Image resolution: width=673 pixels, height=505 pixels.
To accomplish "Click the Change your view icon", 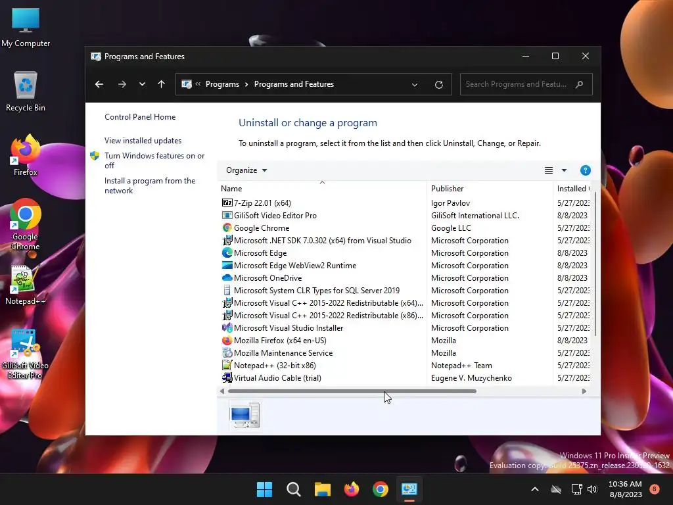I will pos(549,170).
